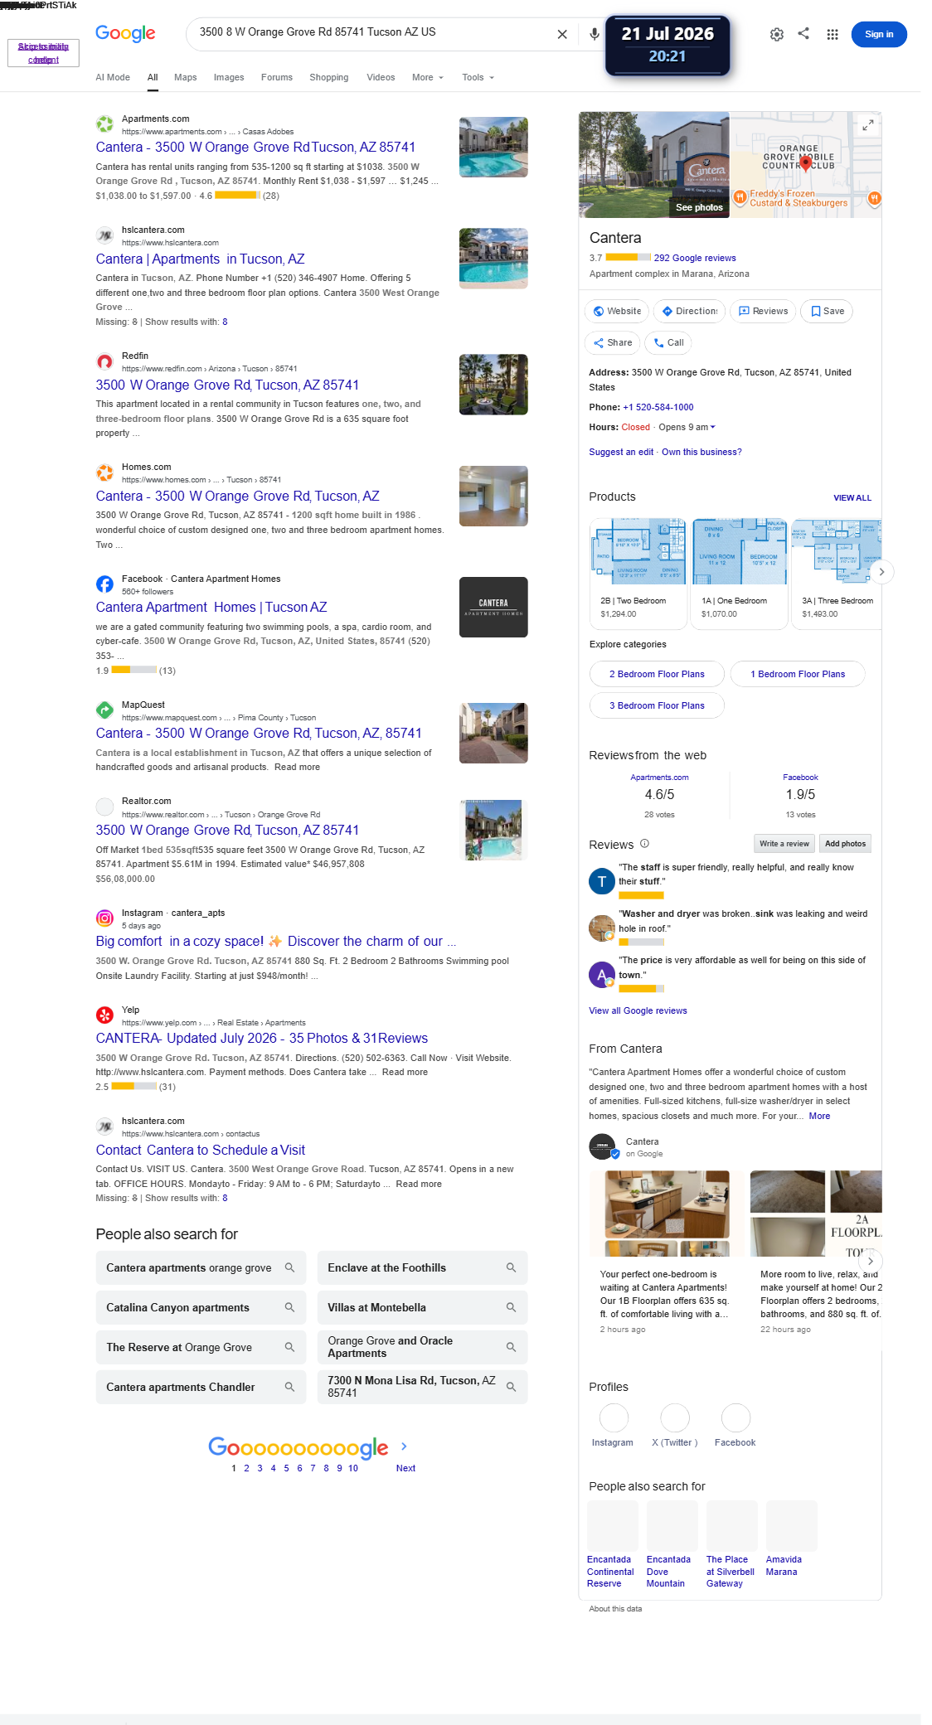Open 292 Google reviews link
The height and width of the screenshot is (1725, 932).
click(695, 258)
